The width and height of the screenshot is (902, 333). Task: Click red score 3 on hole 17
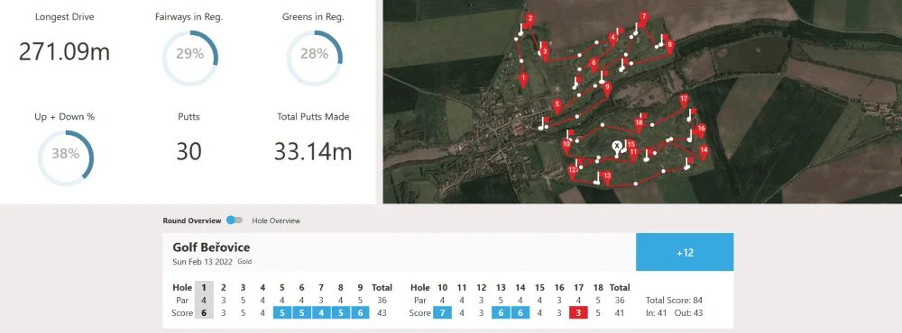[x=578, y=313]
